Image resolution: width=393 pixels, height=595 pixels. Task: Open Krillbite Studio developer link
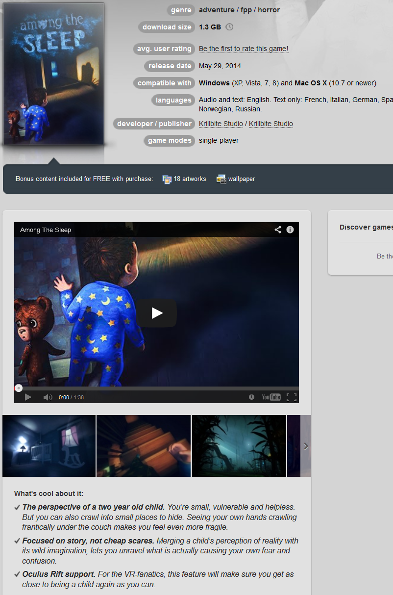pos(221,124)
